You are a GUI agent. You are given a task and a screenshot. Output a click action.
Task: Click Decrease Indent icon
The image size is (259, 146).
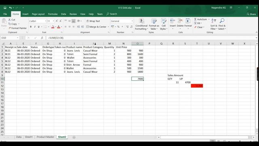(x=78, y=27)
